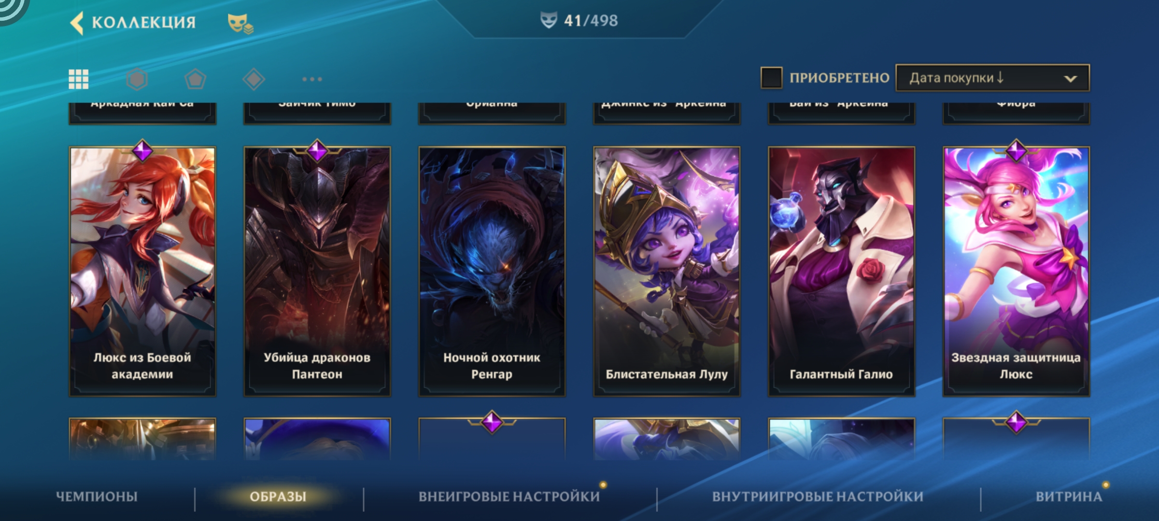Toggle the Приобретено checkbox
The height and width of the screenshot is (521, 1159).
[x=771, y=78]
